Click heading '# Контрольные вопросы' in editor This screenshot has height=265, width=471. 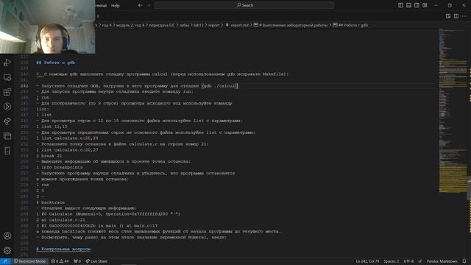pos(63,249)
